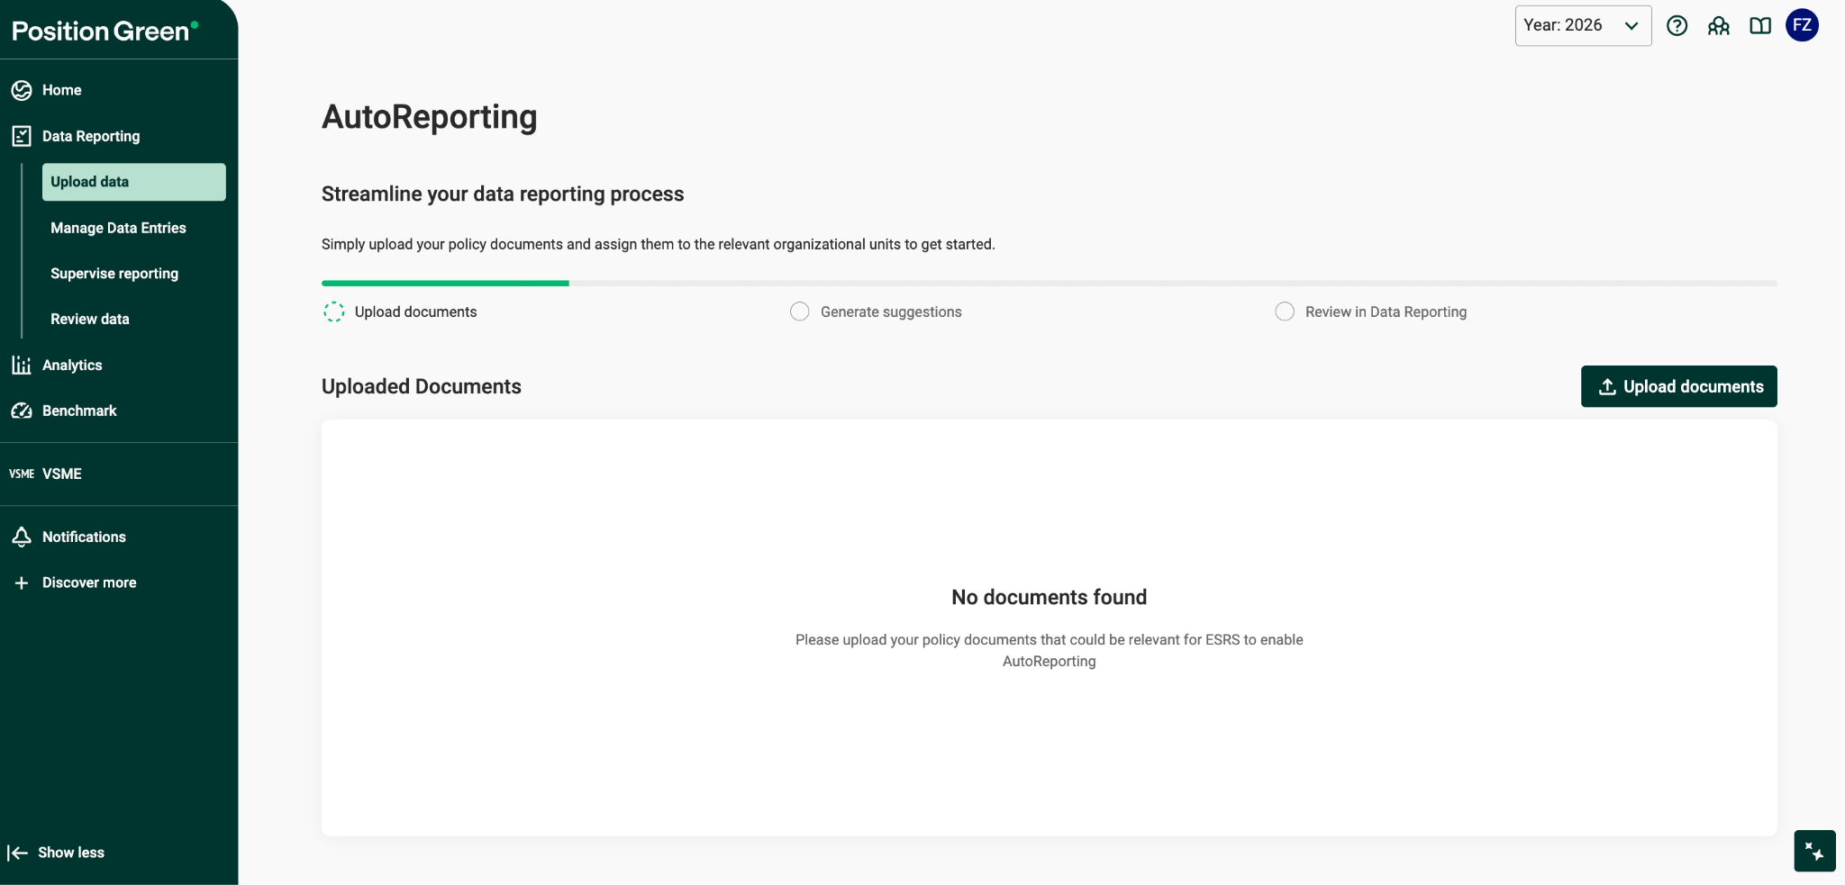Open the Benchmark section
1845x885 pixels.
[x=79, y=411]
